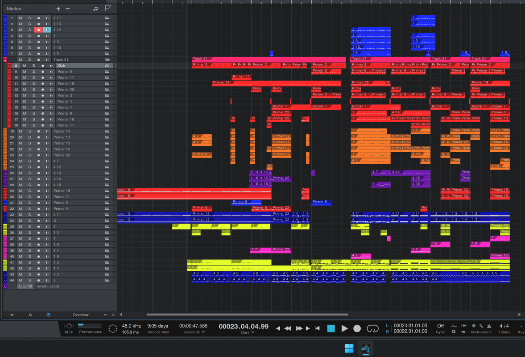Click the Return to Zero transport button
Viewport: 525px width, 357px height.
(x=317, y=328)
